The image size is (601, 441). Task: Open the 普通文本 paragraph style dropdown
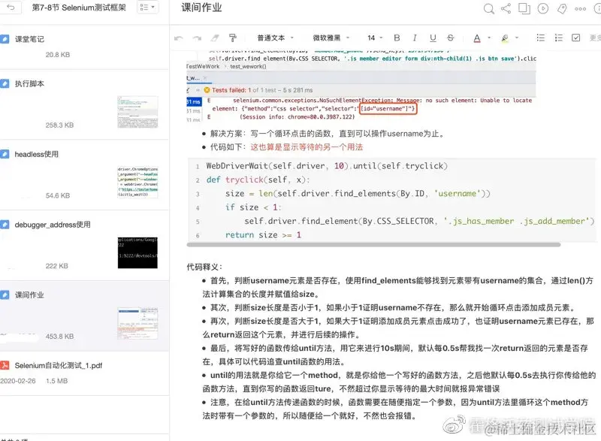tap(275, 38)
